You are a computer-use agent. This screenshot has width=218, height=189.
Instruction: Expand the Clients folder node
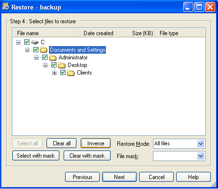(x=54, y=73)
